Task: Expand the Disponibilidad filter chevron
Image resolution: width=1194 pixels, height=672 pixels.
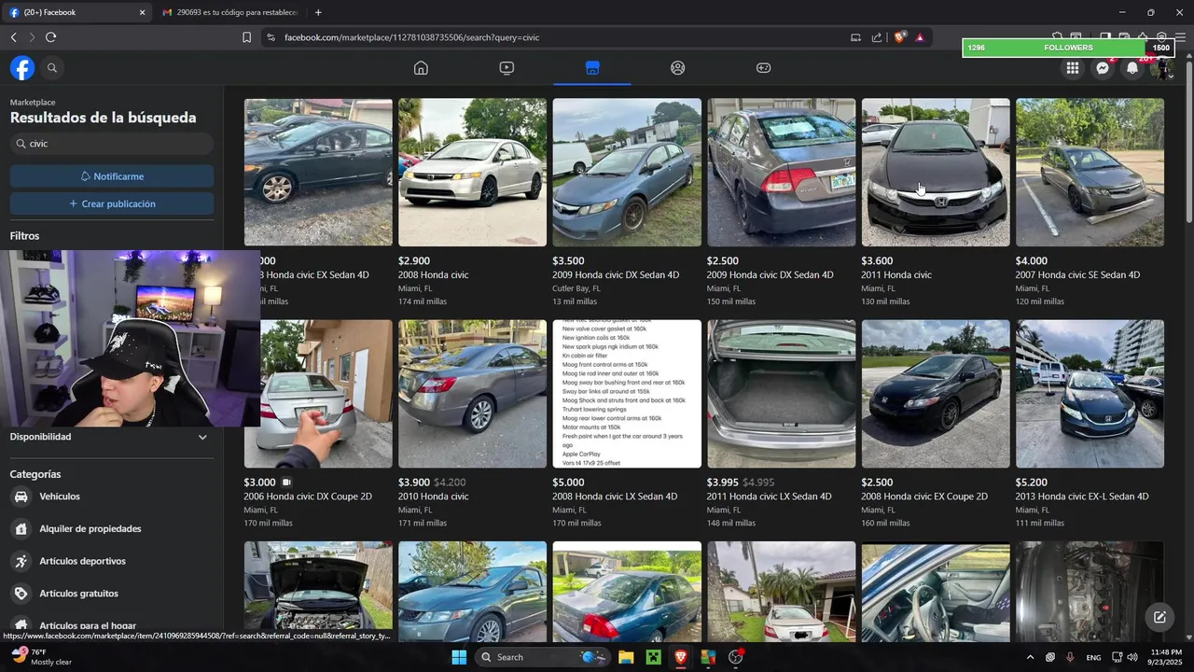Action: pos(202,437)
